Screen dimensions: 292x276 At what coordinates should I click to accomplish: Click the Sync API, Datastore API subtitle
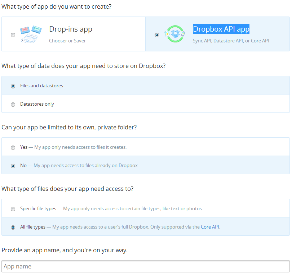point(231,41)
